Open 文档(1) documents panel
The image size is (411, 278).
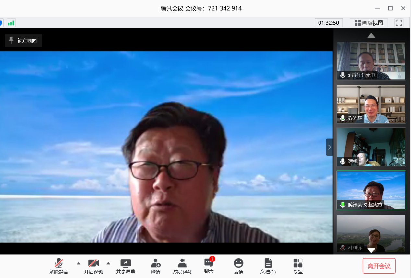[268, 266]
